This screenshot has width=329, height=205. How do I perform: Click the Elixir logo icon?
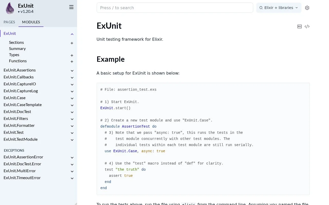click(10, 8)
